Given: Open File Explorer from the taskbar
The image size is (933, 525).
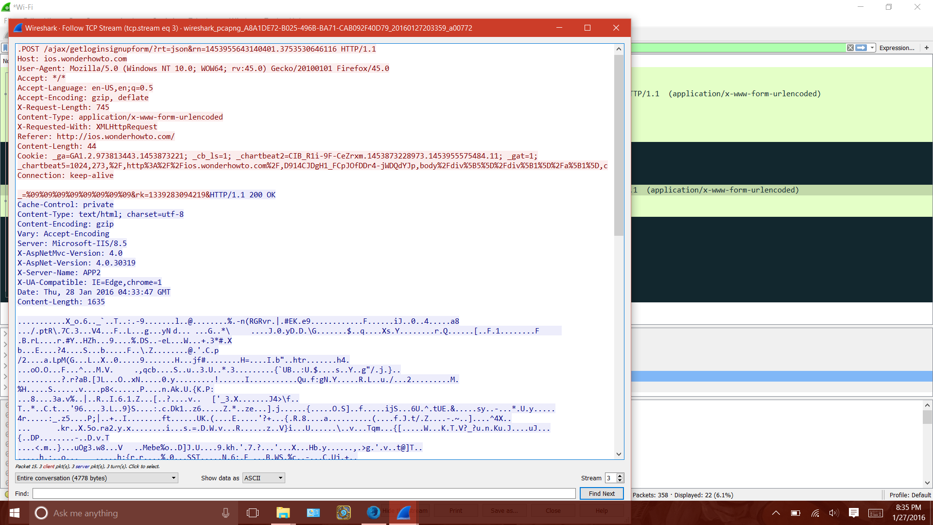Looking at the screenshot, I should [283, 513].
